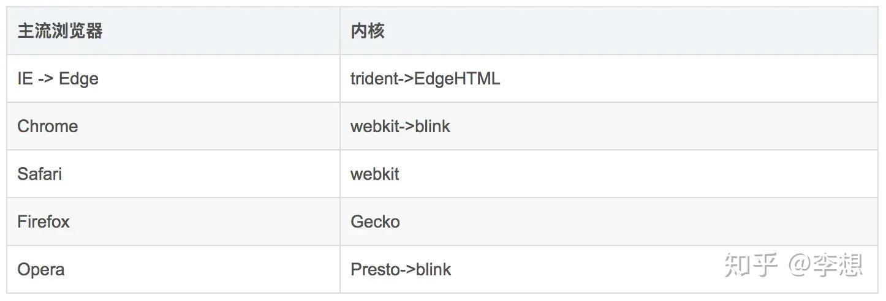The image size is (886, 301).
Task: Click the 知乎 watermark logo
Action: [751, 265]
